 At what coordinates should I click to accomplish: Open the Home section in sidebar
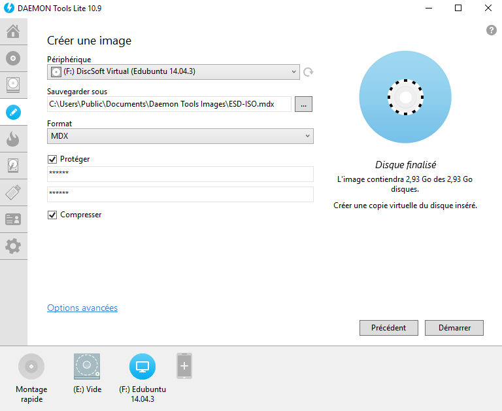tap(13, 31)
